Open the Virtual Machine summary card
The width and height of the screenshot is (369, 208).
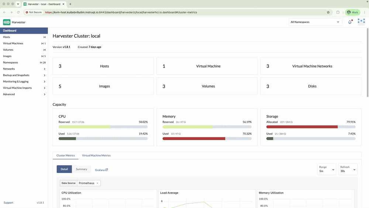click(x=207, y=66)
